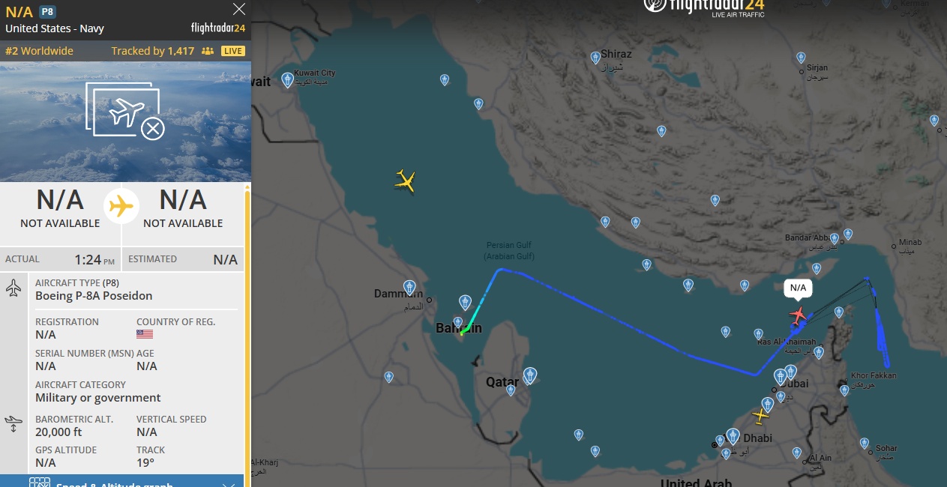Click the P8 aircraft type badge
Viewport: 947px width, 487px height.
[x=47, y=12]
